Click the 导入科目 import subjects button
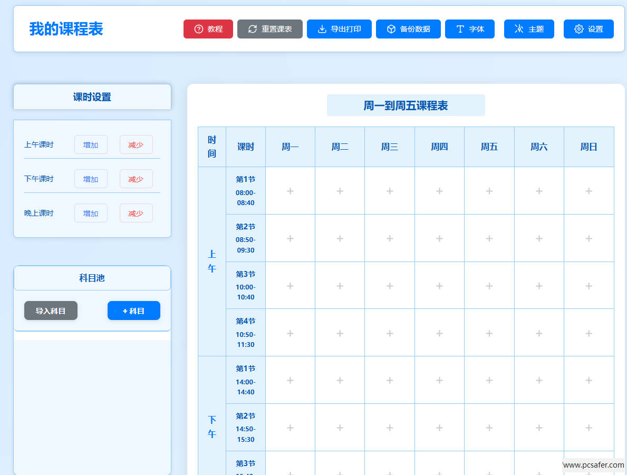The height and width of the screenshot is (475, 627). coord(51,311)
